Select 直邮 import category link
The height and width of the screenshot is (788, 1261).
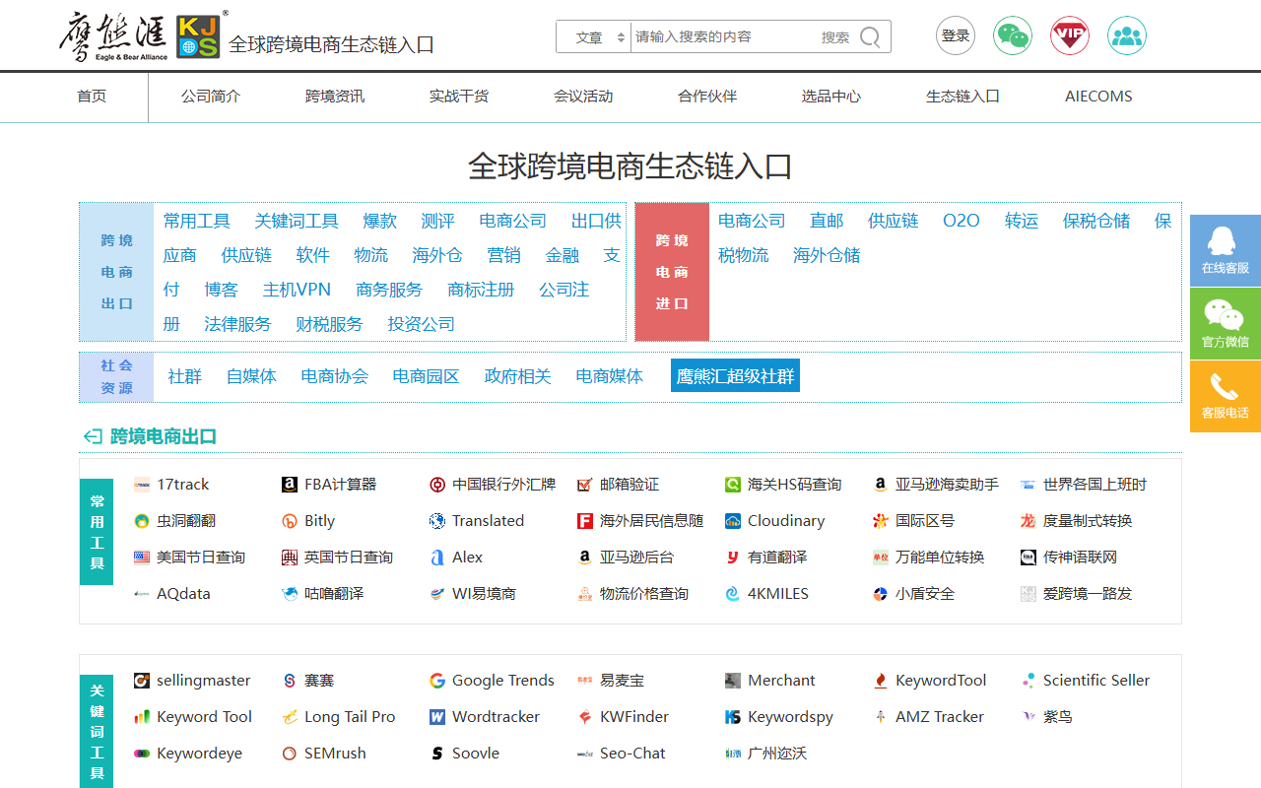point(827,221)
